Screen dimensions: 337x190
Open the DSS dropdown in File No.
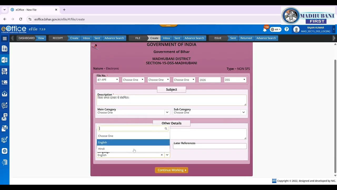click(235, 80)
